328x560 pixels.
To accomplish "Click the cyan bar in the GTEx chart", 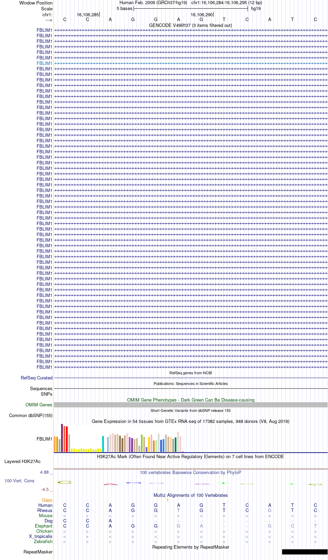I will 103,444.
